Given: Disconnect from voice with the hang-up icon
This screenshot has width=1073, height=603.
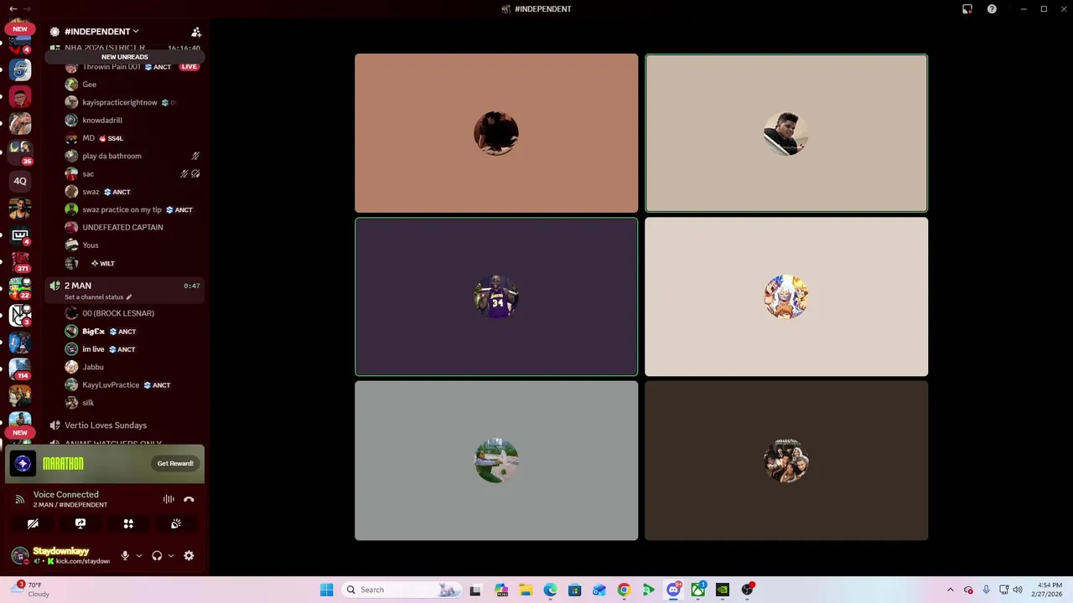Looking at the screenshot, I should coord(189,499).
